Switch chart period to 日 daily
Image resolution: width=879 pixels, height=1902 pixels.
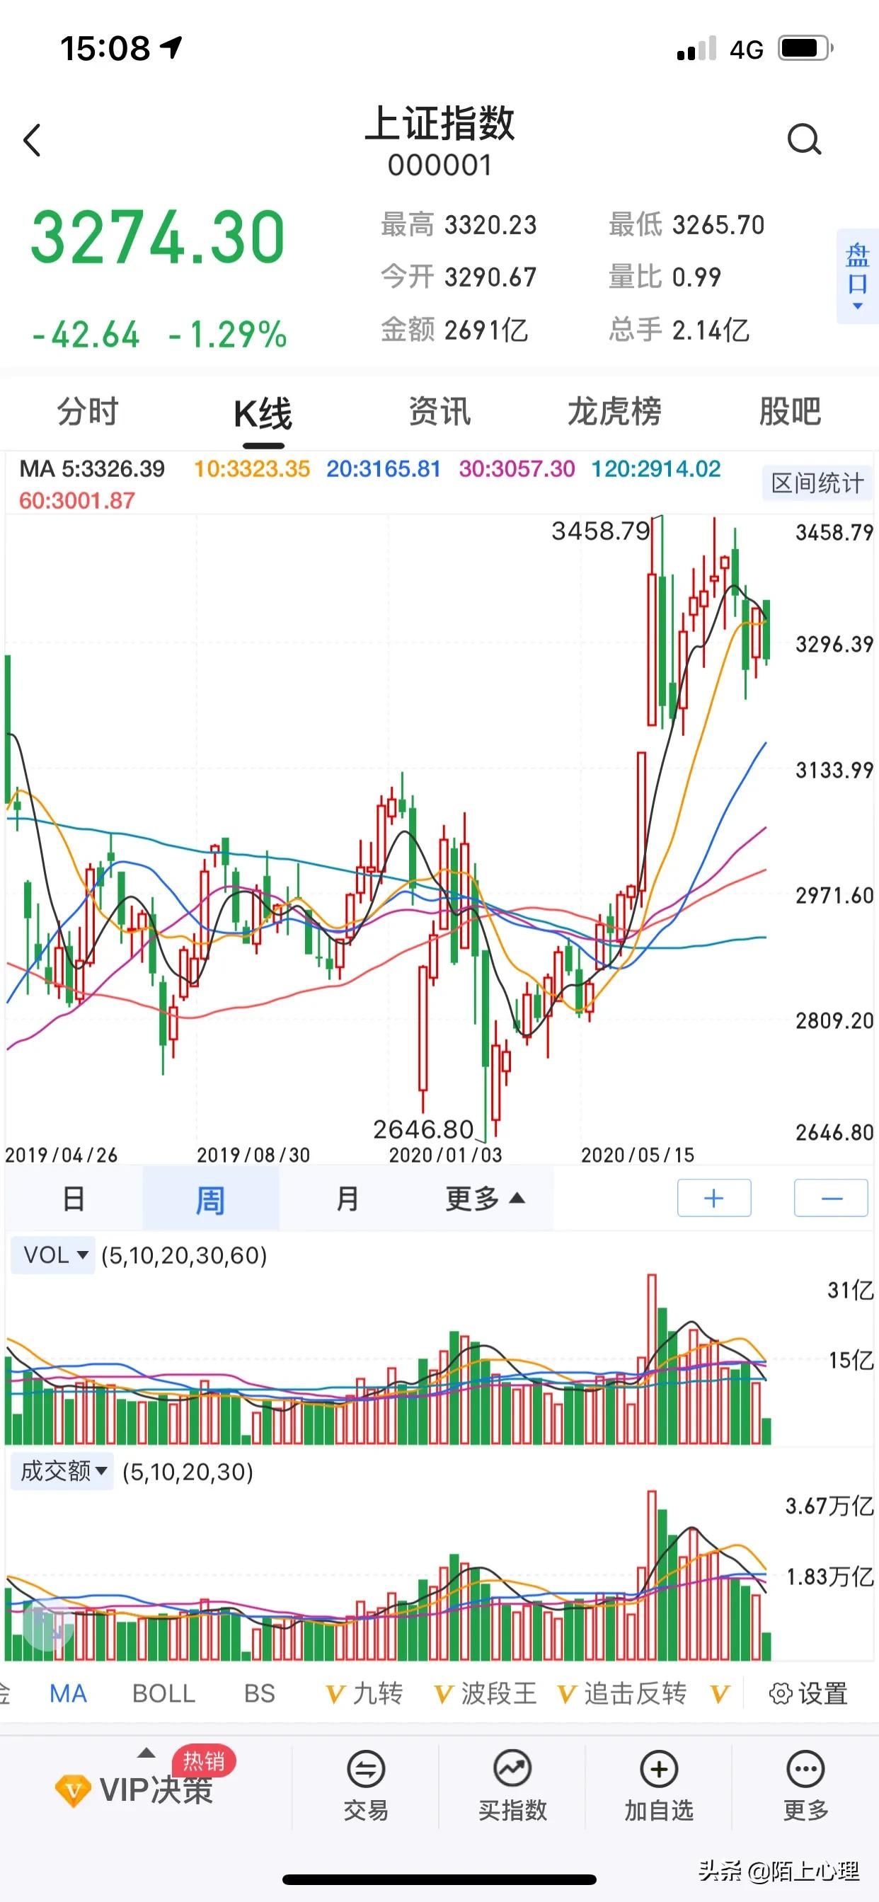(x=73, y=1199)
